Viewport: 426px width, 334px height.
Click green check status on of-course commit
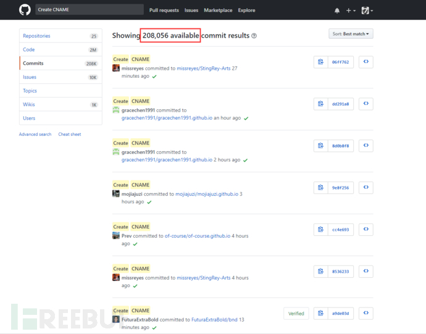135,244
